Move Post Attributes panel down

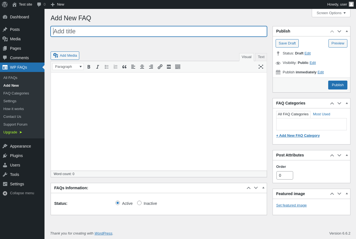pyautogui.click(x=339, y=155)
